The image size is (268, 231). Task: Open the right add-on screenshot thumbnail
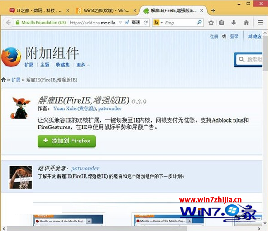pos(169,220)
